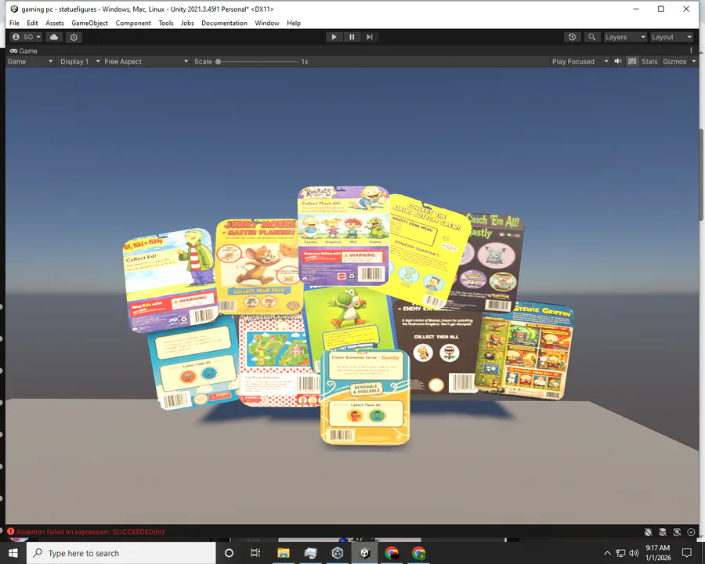Open the notification center icon
The height and width of the screenshot is (564, 705).
(x=686, y=553)
